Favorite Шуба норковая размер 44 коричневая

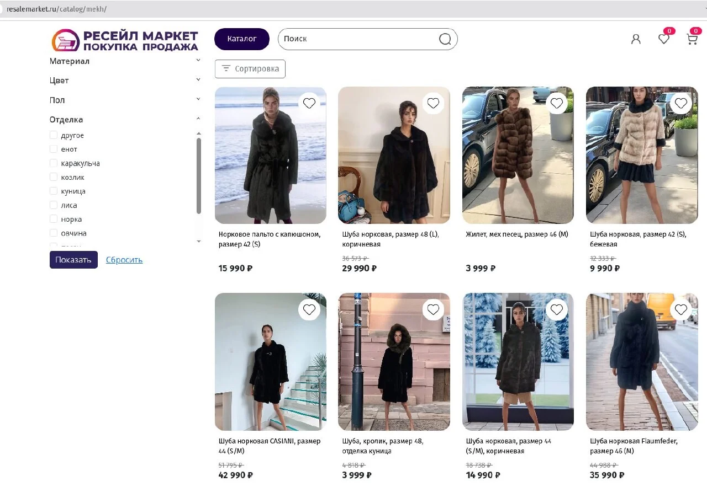tap(557, 310)
